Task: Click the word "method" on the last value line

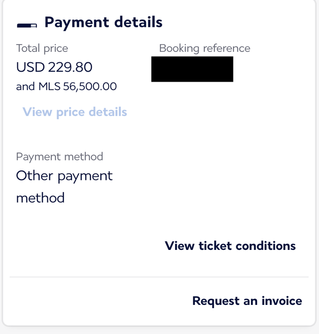Action: point(41,198)
